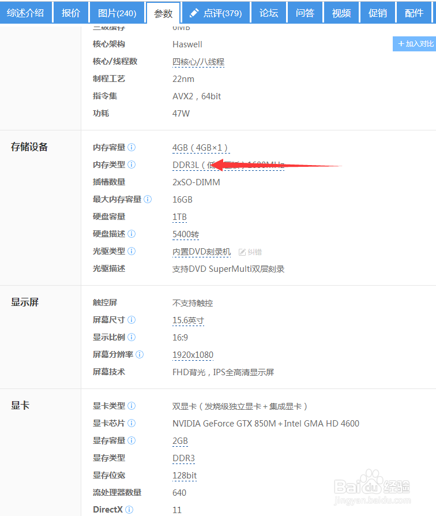Click the 640 stream processor value
Image resolution: width=436 pixels, height=516 pixels.
click(x=179, y=493)
